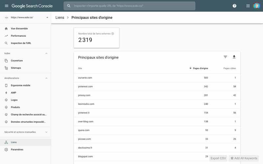Click the descending sort arrow icon
Viewport: 263px width, 164px height.
(190, 68)
